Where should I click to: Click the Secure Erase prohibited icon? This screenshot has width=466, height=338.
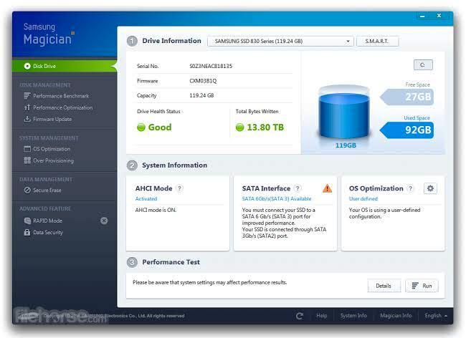(27, 190)
